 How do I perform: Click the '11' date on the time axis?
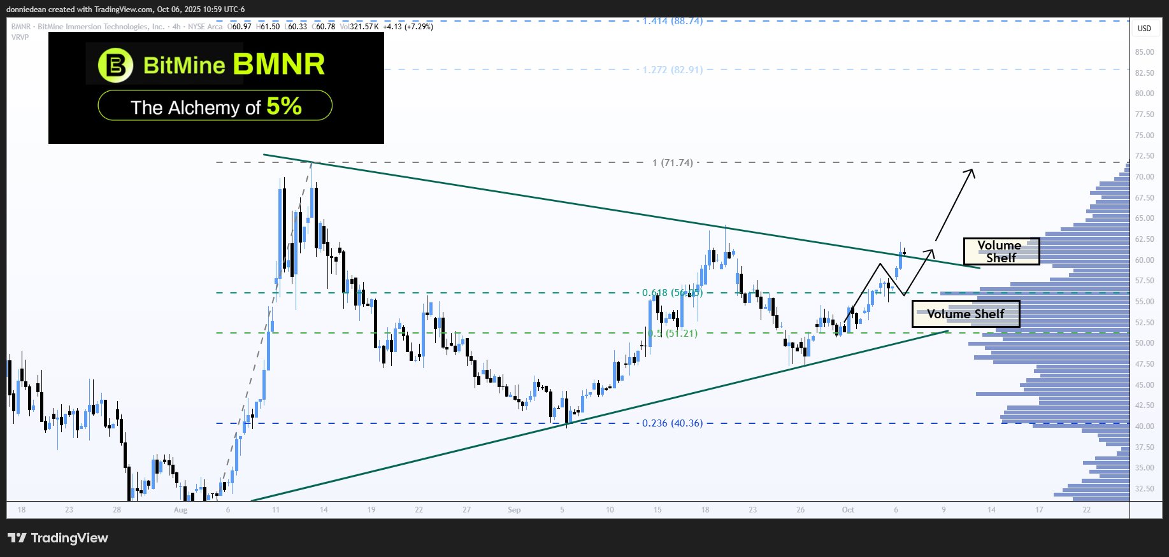[276, 510]
